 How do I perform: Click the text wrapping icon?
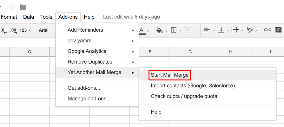[x=235, y=30]
